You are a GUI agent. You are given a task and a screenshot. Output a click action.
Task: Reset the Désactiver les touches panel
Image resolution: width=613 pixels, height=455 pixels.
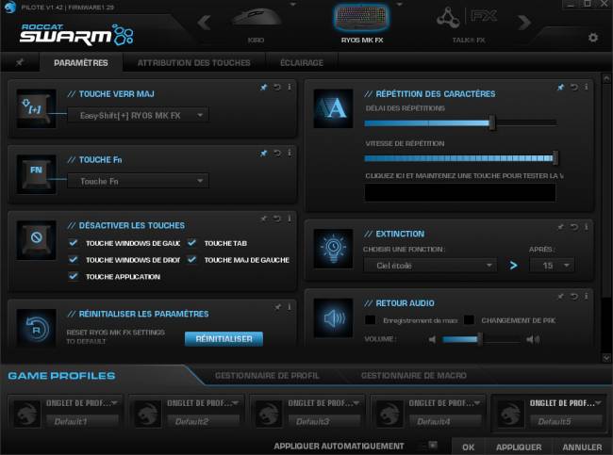coord(276,219)
